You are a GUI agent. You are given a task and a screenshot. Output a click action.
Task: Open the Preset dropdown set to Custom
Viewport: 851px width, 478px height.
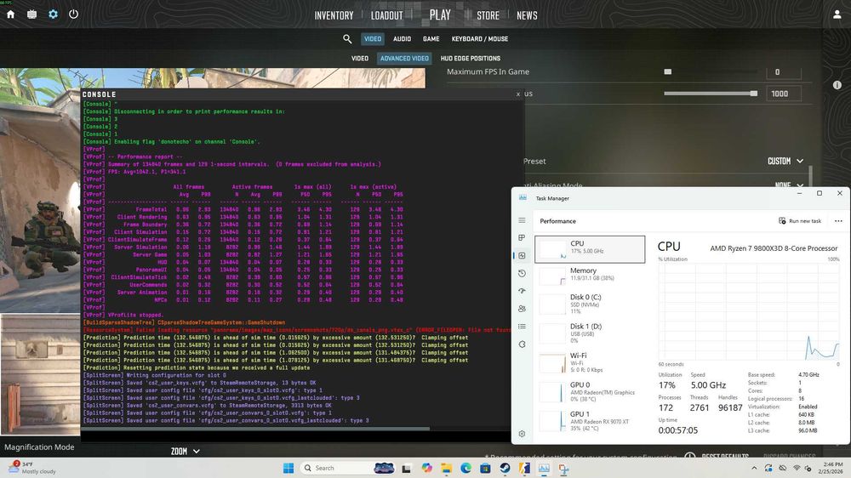pos(785,161)
